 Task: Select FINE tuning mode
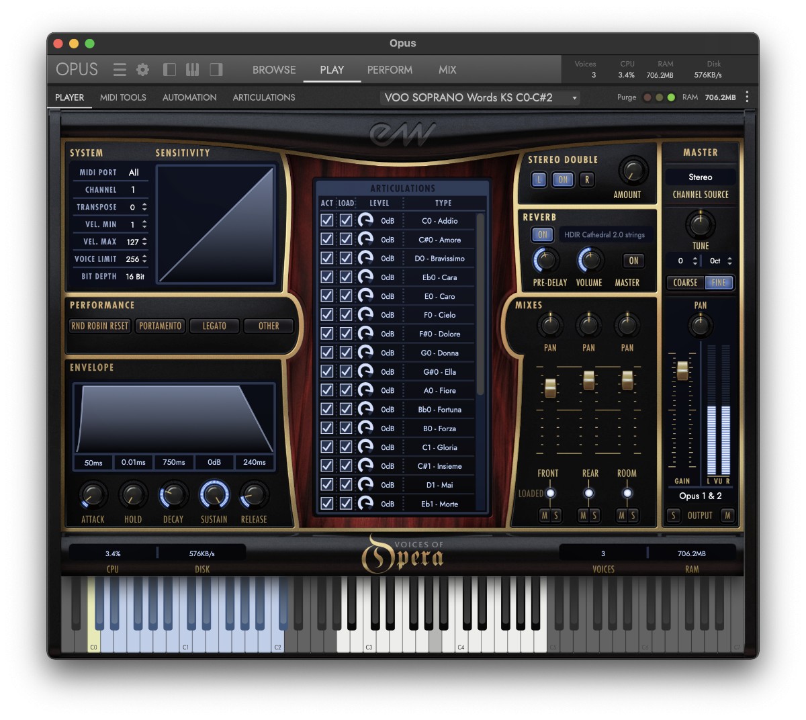(x=719, y=283)
